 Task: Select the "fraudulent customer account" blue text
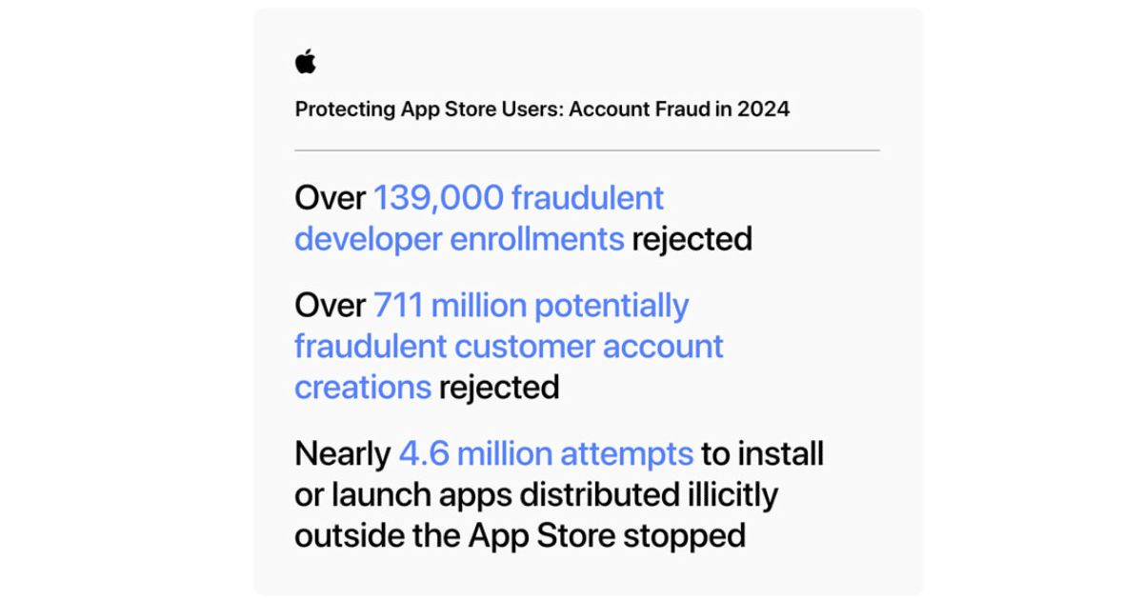coord(509,346)
